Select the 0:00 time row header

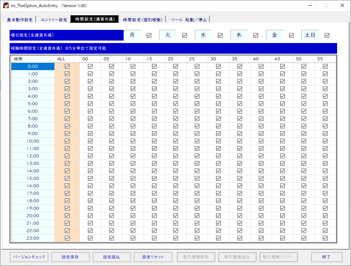[x=33, y=66]
